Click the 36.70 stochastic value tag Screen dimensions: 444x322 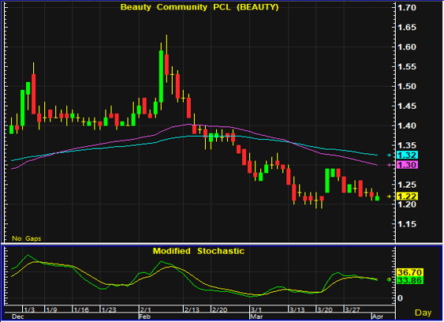(x=410, y=272)
